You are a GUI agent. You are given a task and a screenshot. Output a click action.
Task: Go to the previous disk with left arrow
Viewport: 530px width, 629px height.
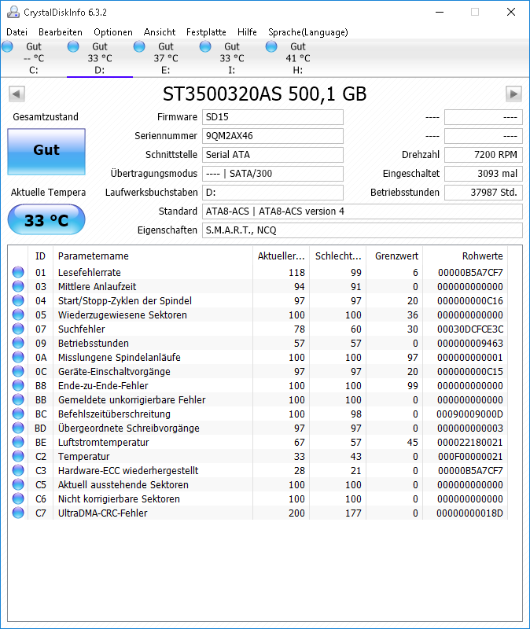pos(17,94)
